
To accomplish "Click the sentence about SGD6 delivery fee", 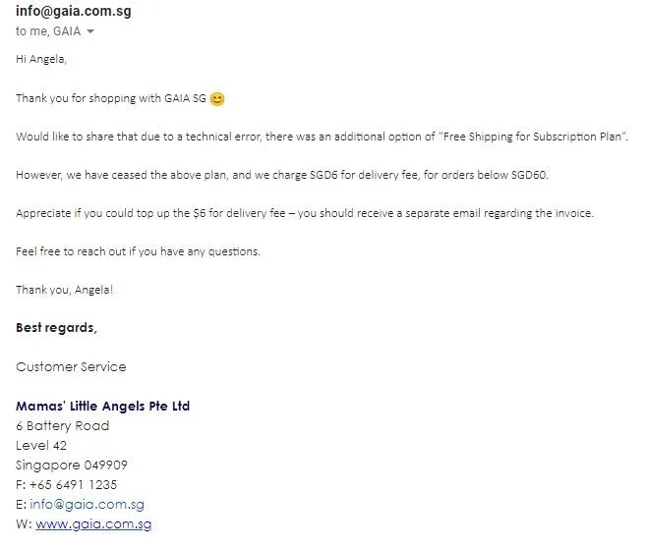I will [x=282, y=175].
